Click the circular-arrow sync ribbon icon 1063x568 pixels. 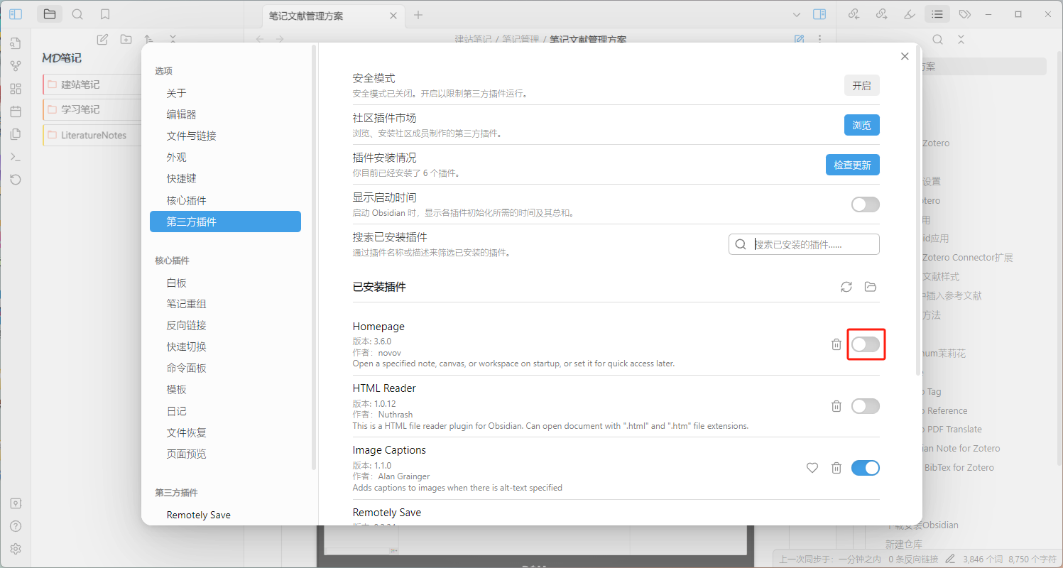(x=16, y=180)
